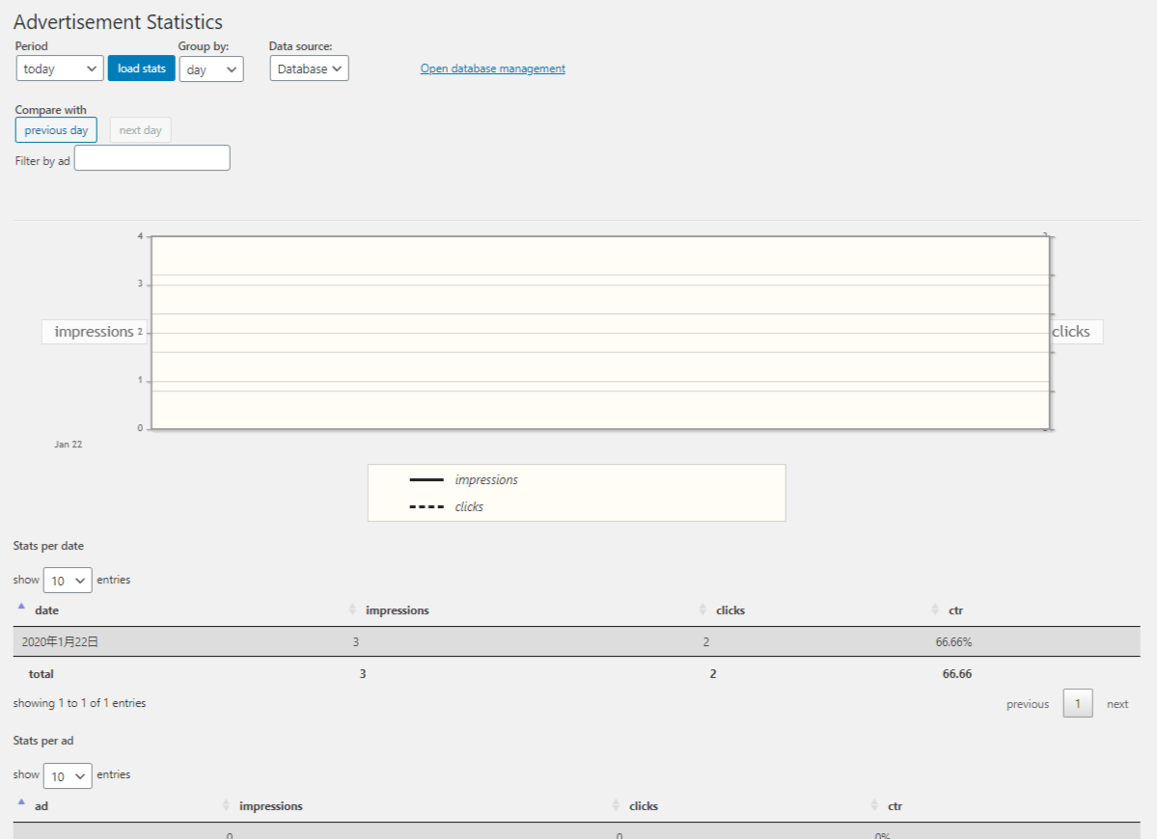Sort Stats per ad by clicks
1157x839 pixels.
point(644,806)
